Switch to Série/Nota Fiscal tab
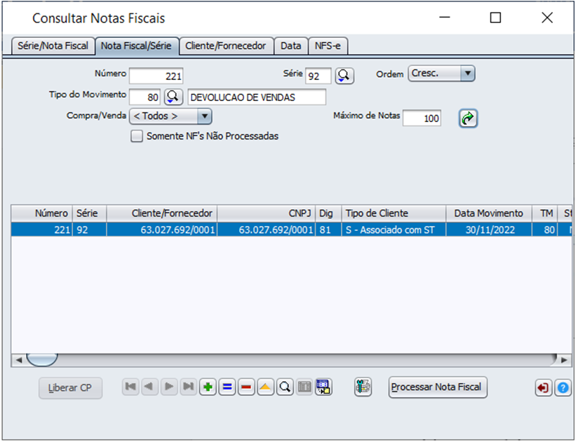This screenshot has width=578, height=442. point(53,46)
